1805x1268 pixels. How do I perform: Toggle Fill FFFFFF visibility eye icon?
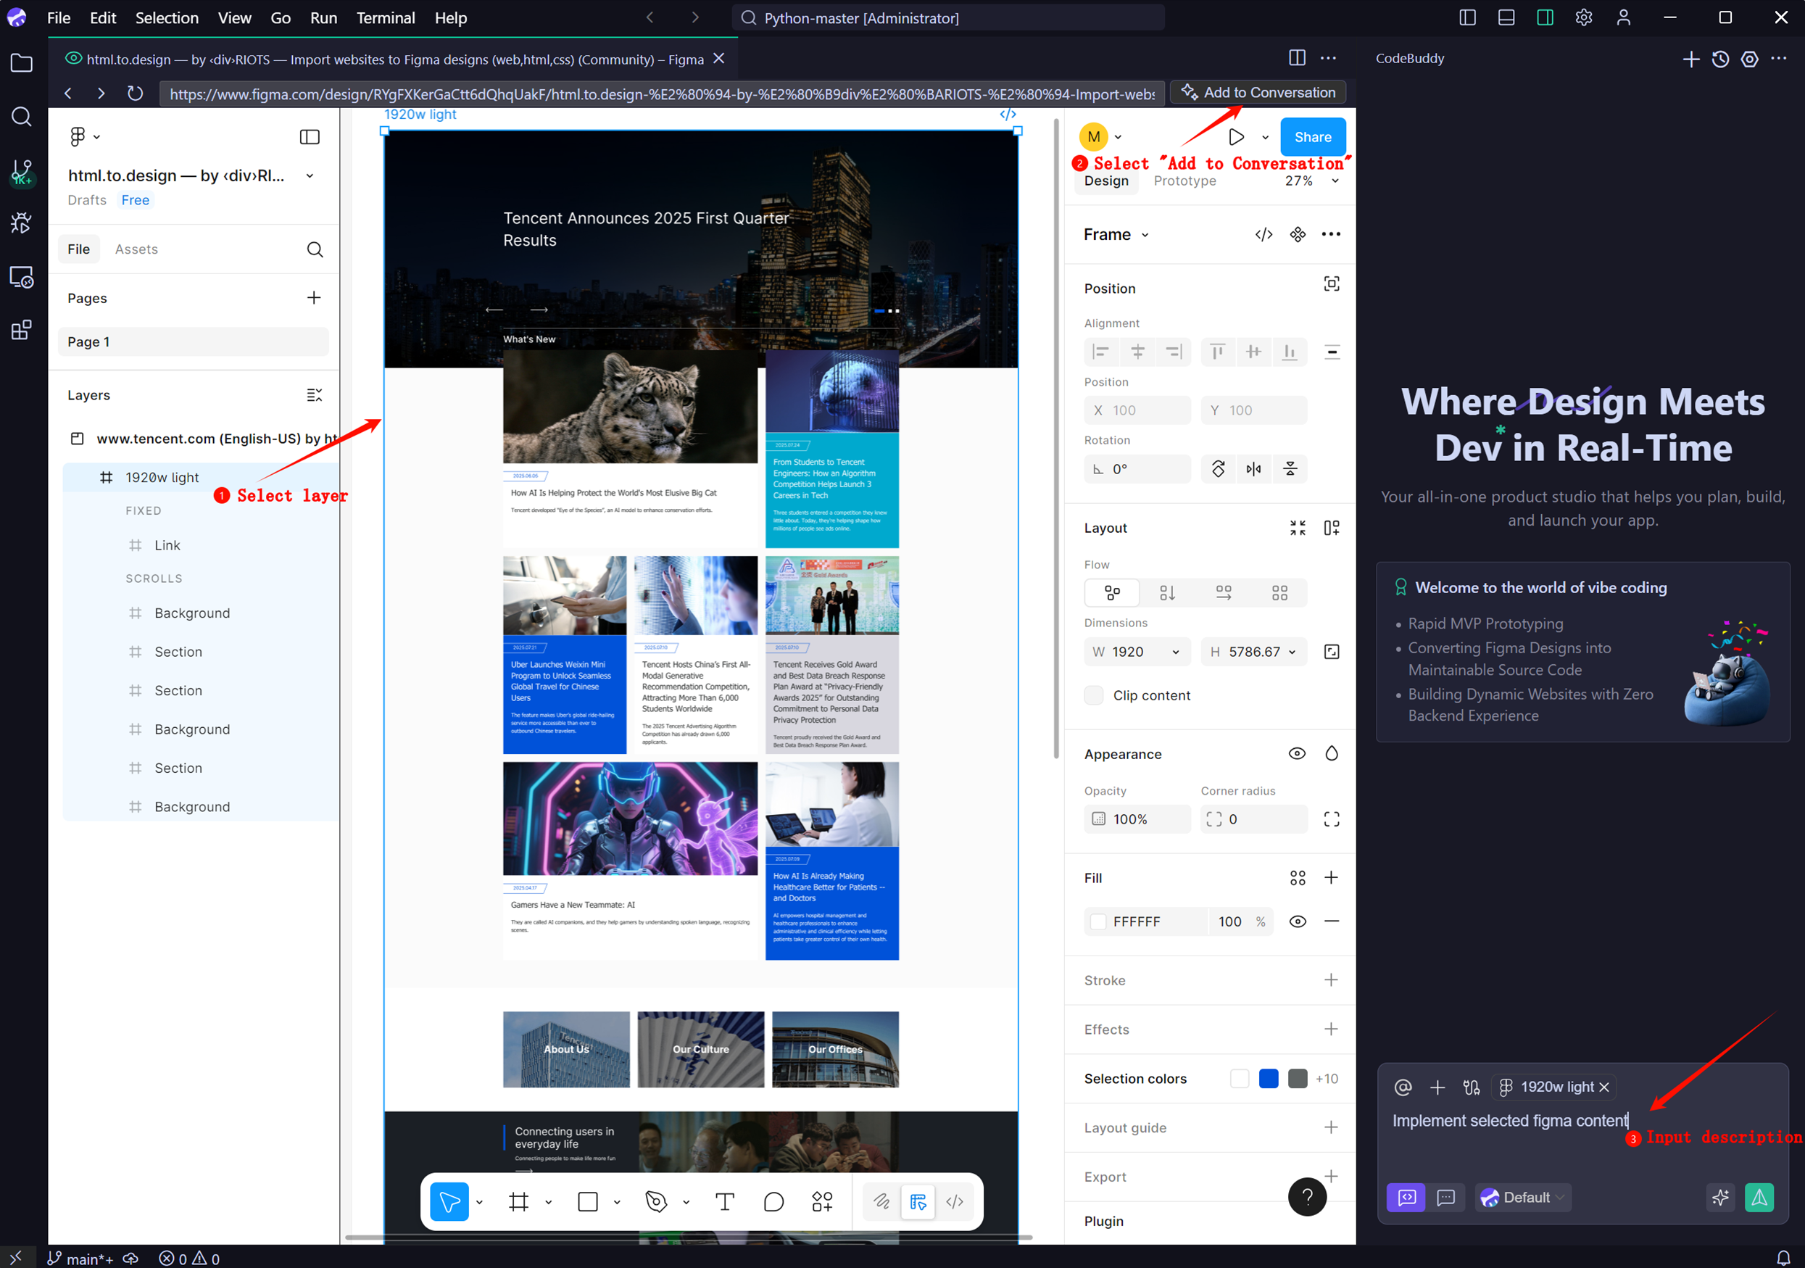click(x=1297, y=921)
